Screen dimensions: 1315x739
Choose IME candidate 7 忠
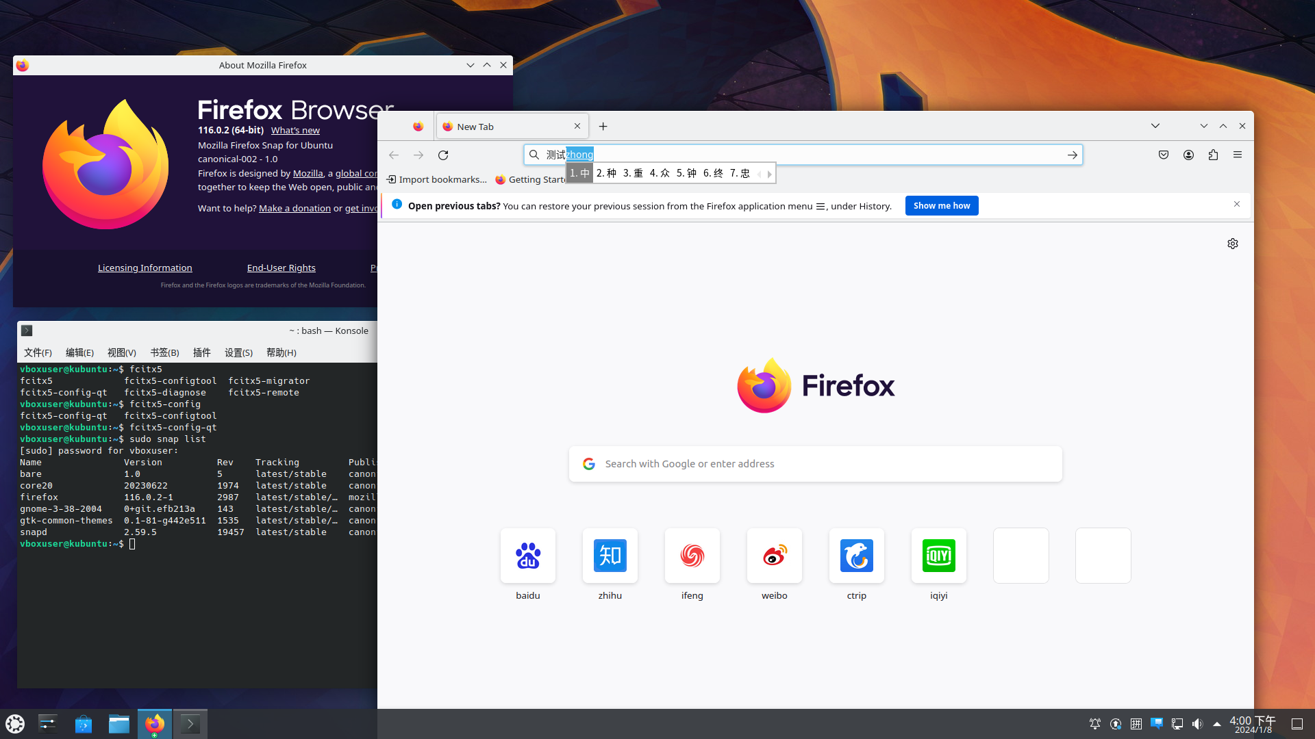[x=740, y=174]
